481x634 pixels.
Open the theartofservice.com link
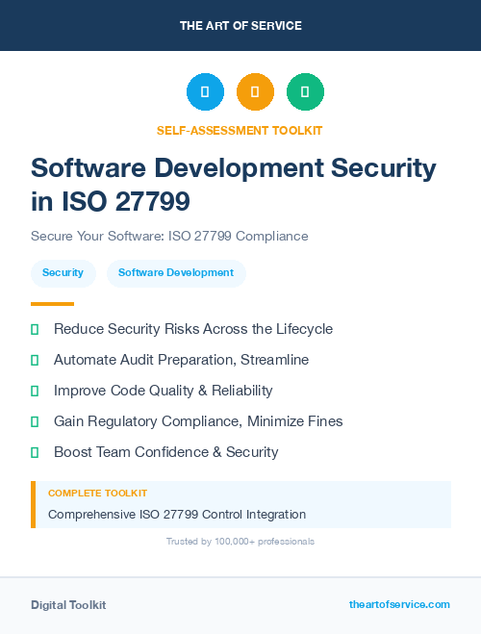tap(399, 604)
